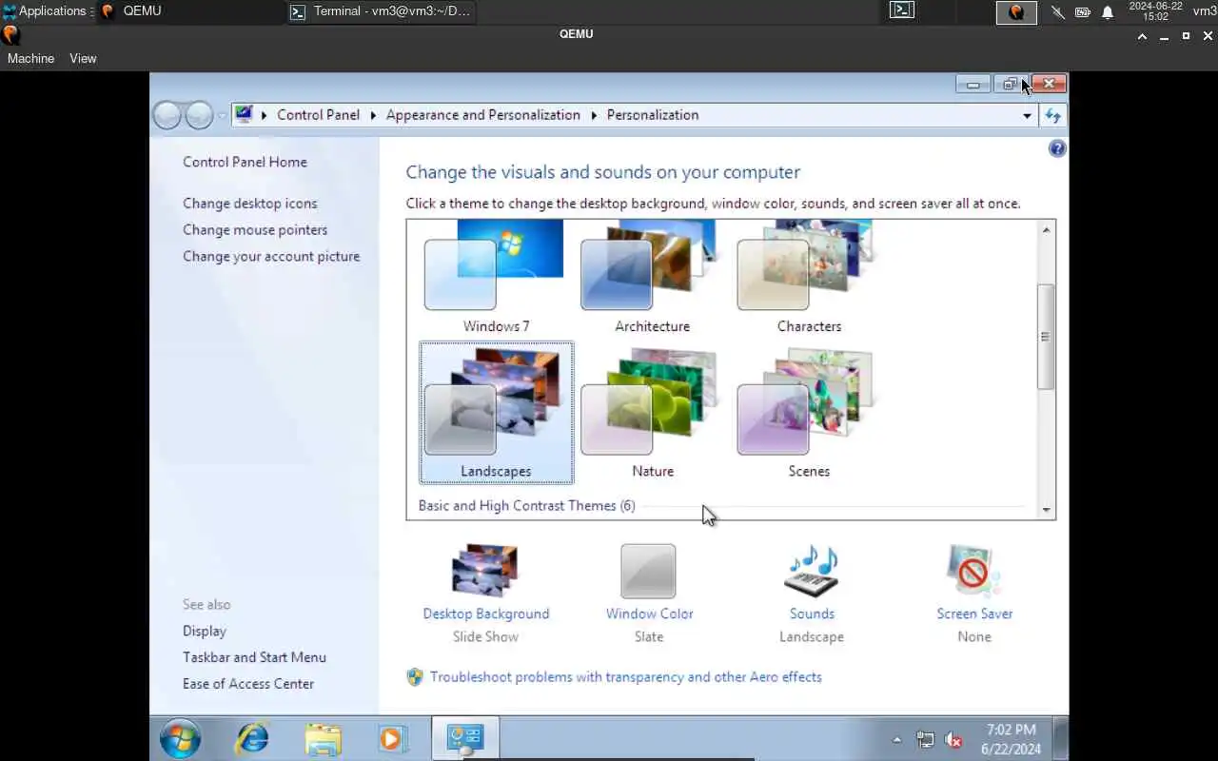The width and height of the screenshot is (1218, 761).
Task: Open Change your account picture
Action: [x=271, y=257]
